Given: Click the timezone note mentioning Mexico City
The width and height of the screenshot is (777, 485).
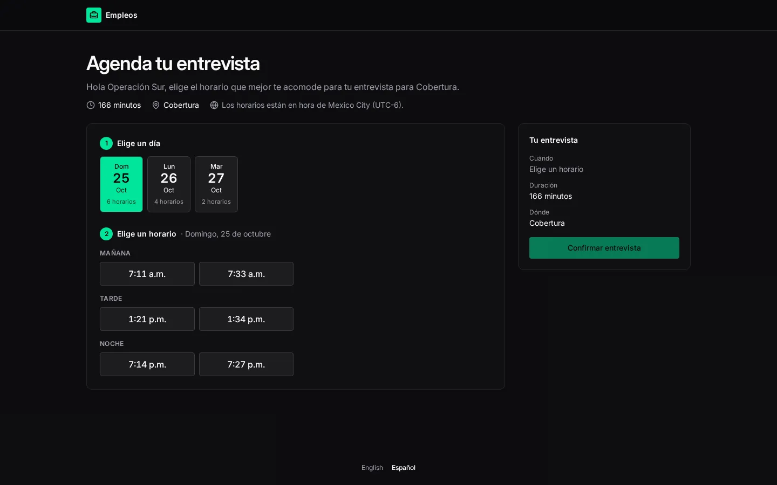Looking at the screenshot, I should click(x=312, y=105).
